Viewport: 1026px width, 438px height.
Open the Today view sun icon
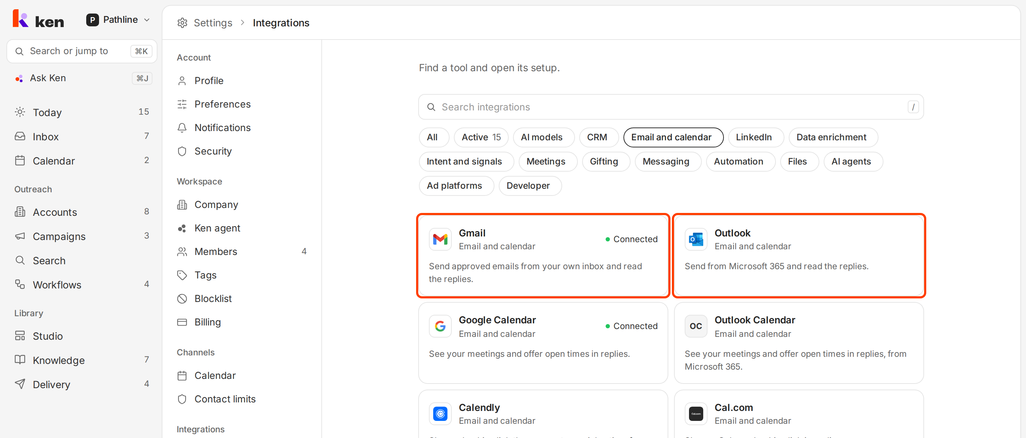coord(20,112)
